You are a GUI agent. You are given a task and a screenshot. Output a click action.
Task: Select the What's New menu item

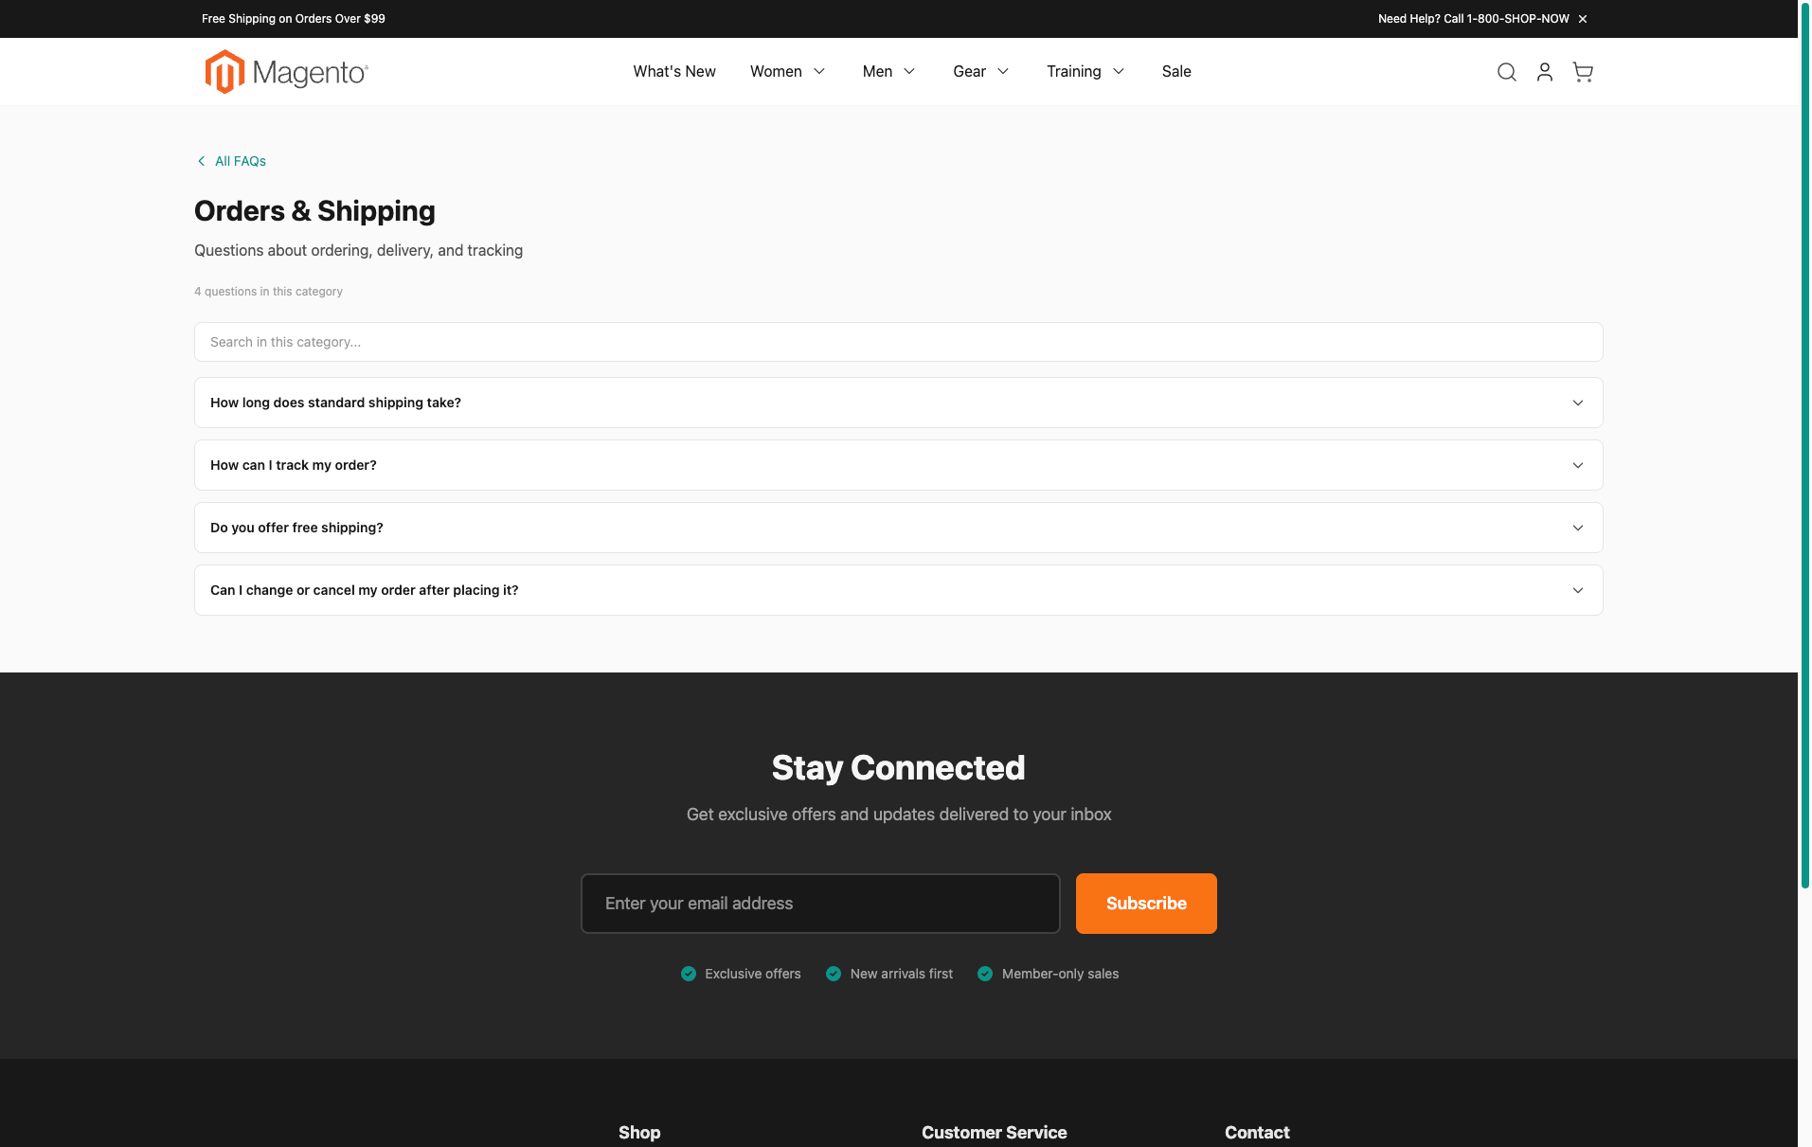point(673,71)
